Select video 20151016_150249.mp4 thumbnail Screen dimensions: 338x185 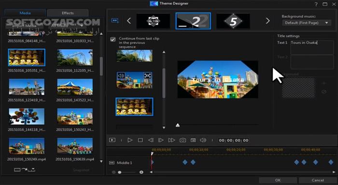[x=27, y=146]
